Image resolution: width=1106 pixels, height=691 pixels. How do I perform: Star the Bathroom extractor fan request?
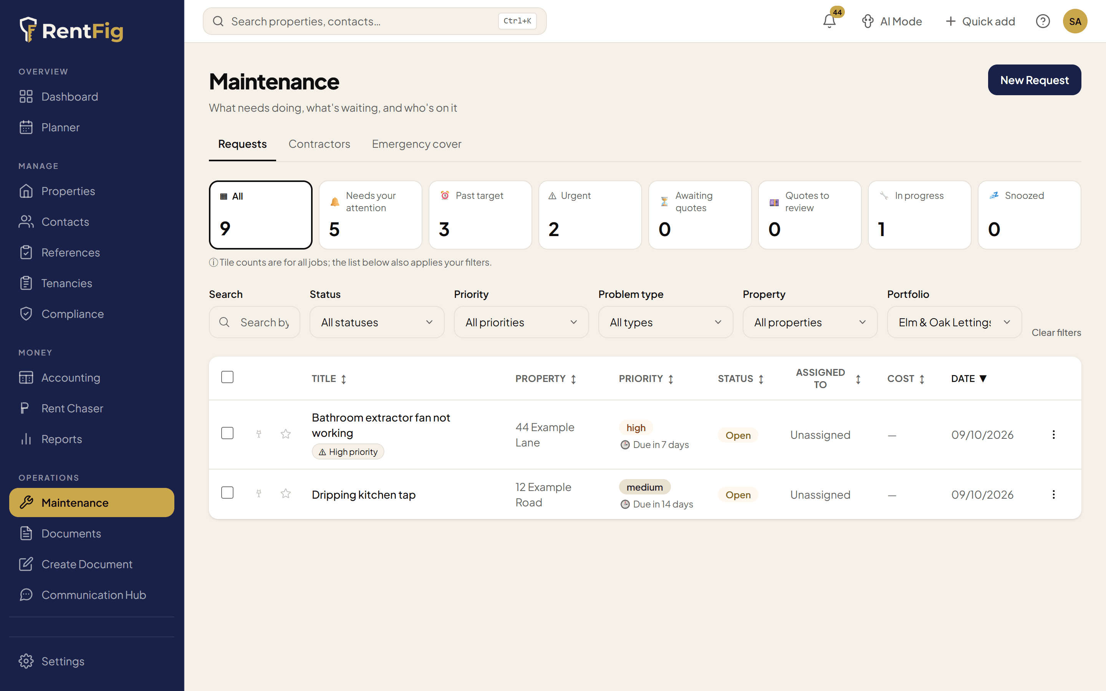click(286, 434)
